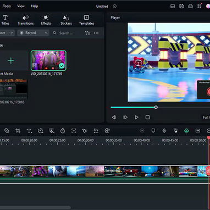Viewport: 210px width, 210px height.
Task: Click 00:00:50:00 on the timeline ruler
Action: pos(198,140)
